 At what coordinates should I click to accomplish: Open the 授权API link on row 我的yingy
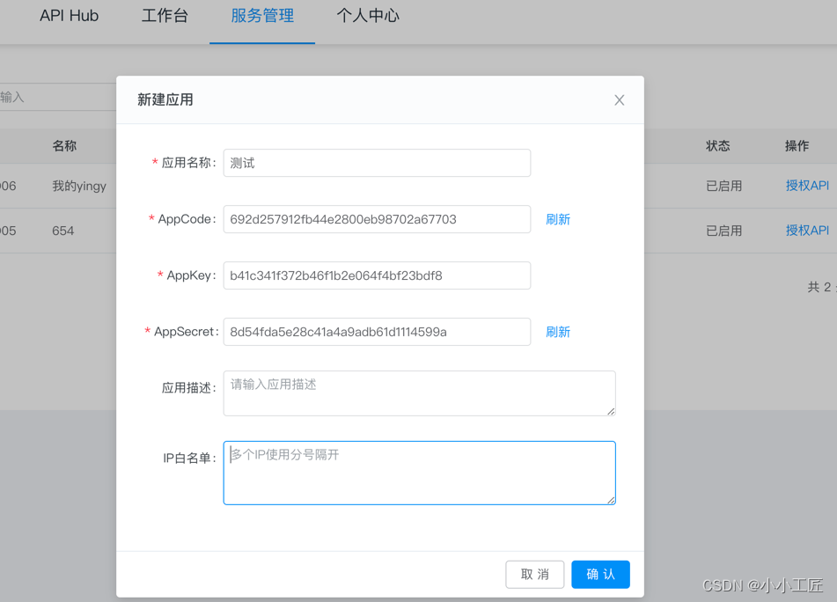pyautogui.click(x=806, y=186)
